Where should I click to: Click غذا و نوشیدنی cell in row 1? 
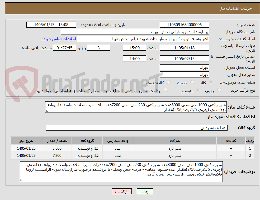pyautogui.click(x=87, y=148)
